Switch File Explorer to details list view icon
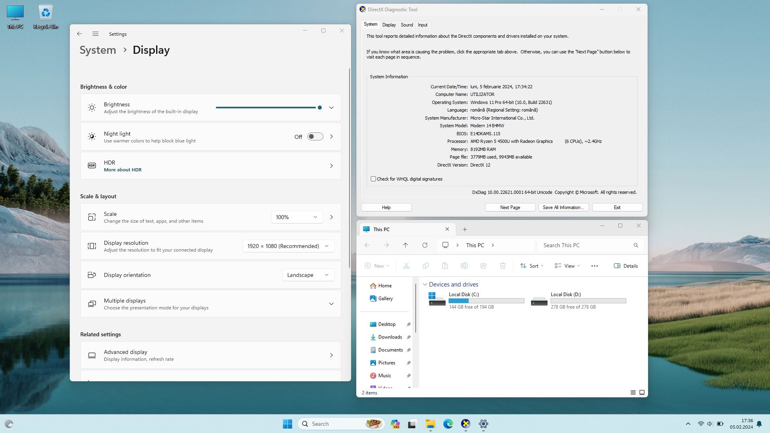Screen dimensions: 770x433 click(633, 392)
